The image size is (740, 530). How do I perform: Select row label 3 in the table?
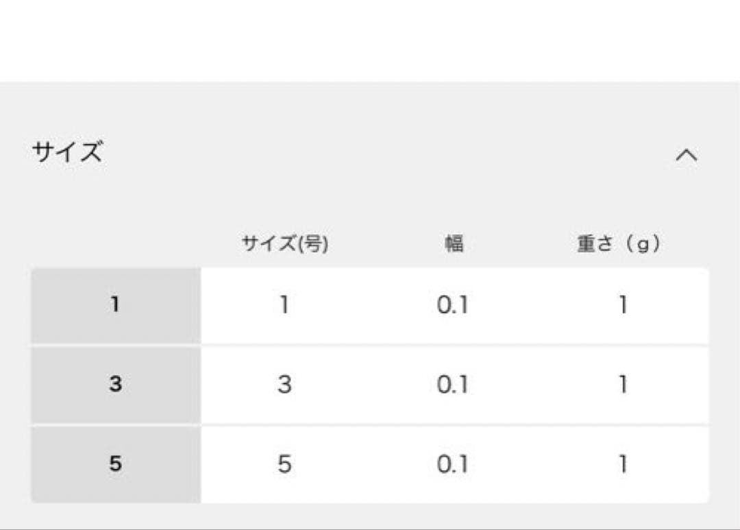pos(115,384)
